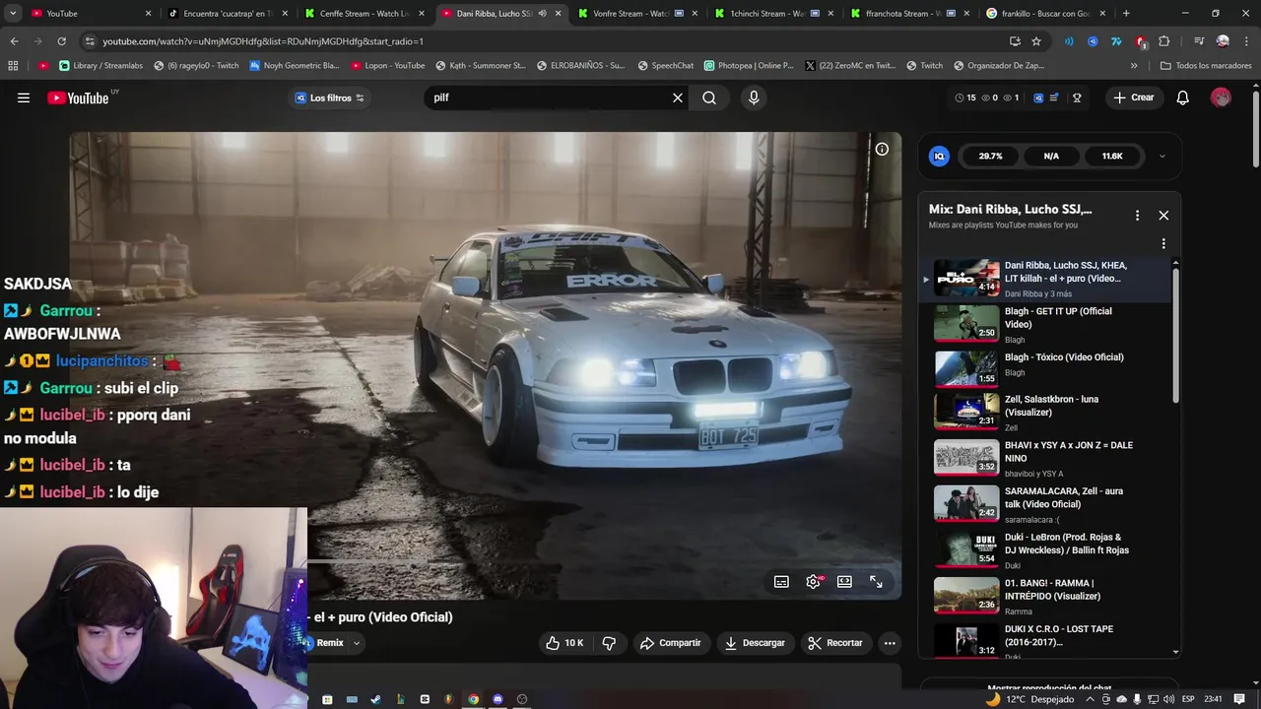The height and width of the screenshot is (709, 1261).
Task: Create content with the Crear button
Action: point(1134,97)
